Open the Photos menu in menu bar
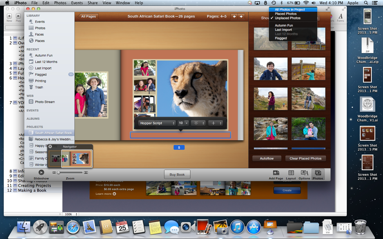 tap(60, 3)
